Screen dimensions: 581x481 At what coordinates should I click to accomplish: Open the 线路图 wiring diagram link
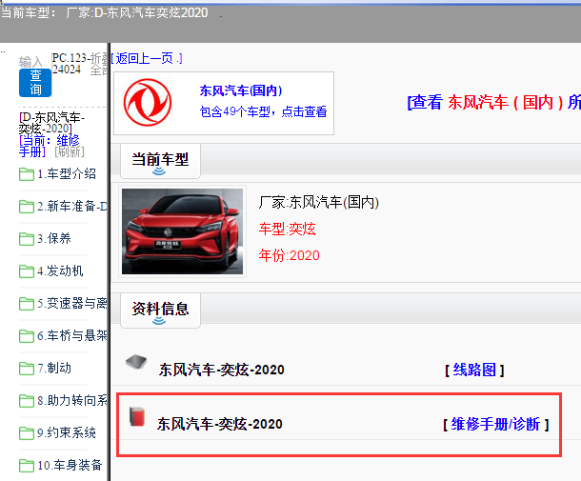(x=474, y=370)
